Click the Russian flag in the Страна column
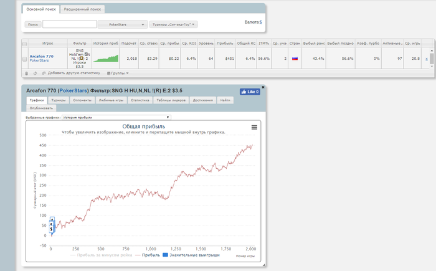 295,59
